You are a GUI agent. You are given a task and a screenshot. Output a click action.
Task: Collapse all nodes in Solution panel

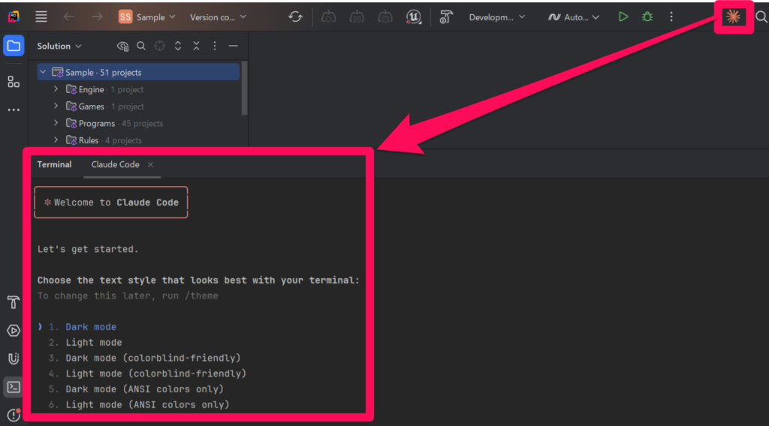[x=196, y=46]
